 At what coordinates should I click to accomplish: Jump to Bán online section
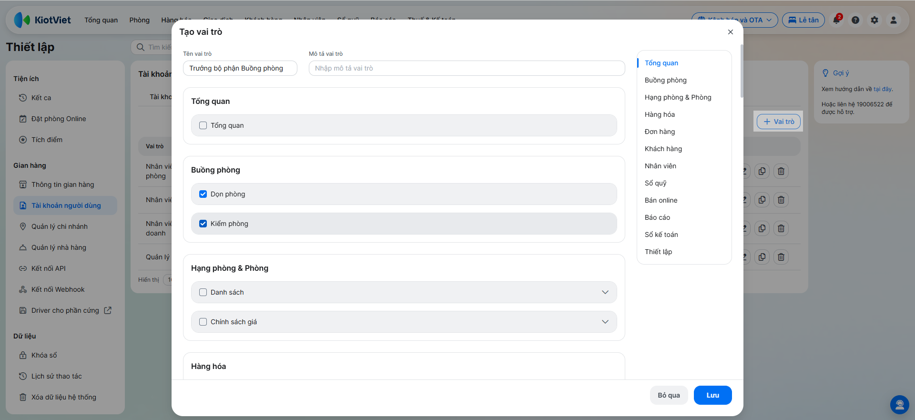[661, 200]
